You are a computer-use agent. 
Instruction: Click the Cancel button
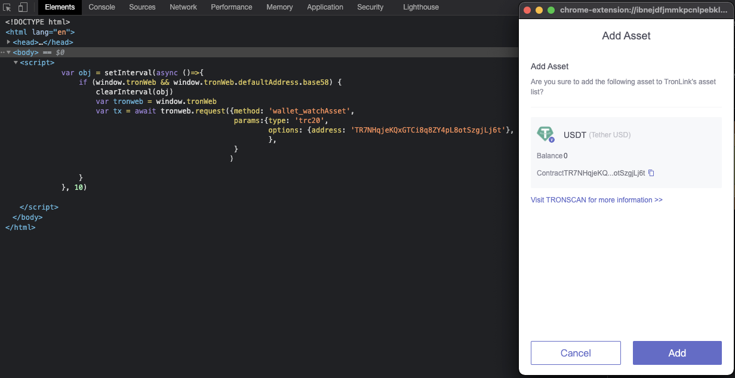[576, 353]
